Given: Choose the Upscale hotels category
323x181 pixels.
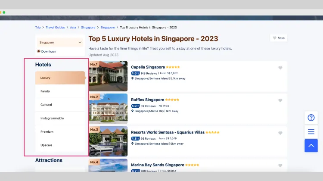Looking at the screenshot, I should click(60, 145).
